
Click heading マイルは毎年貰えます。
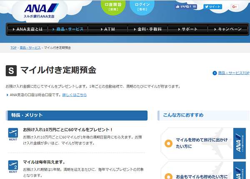coord(44,162)
